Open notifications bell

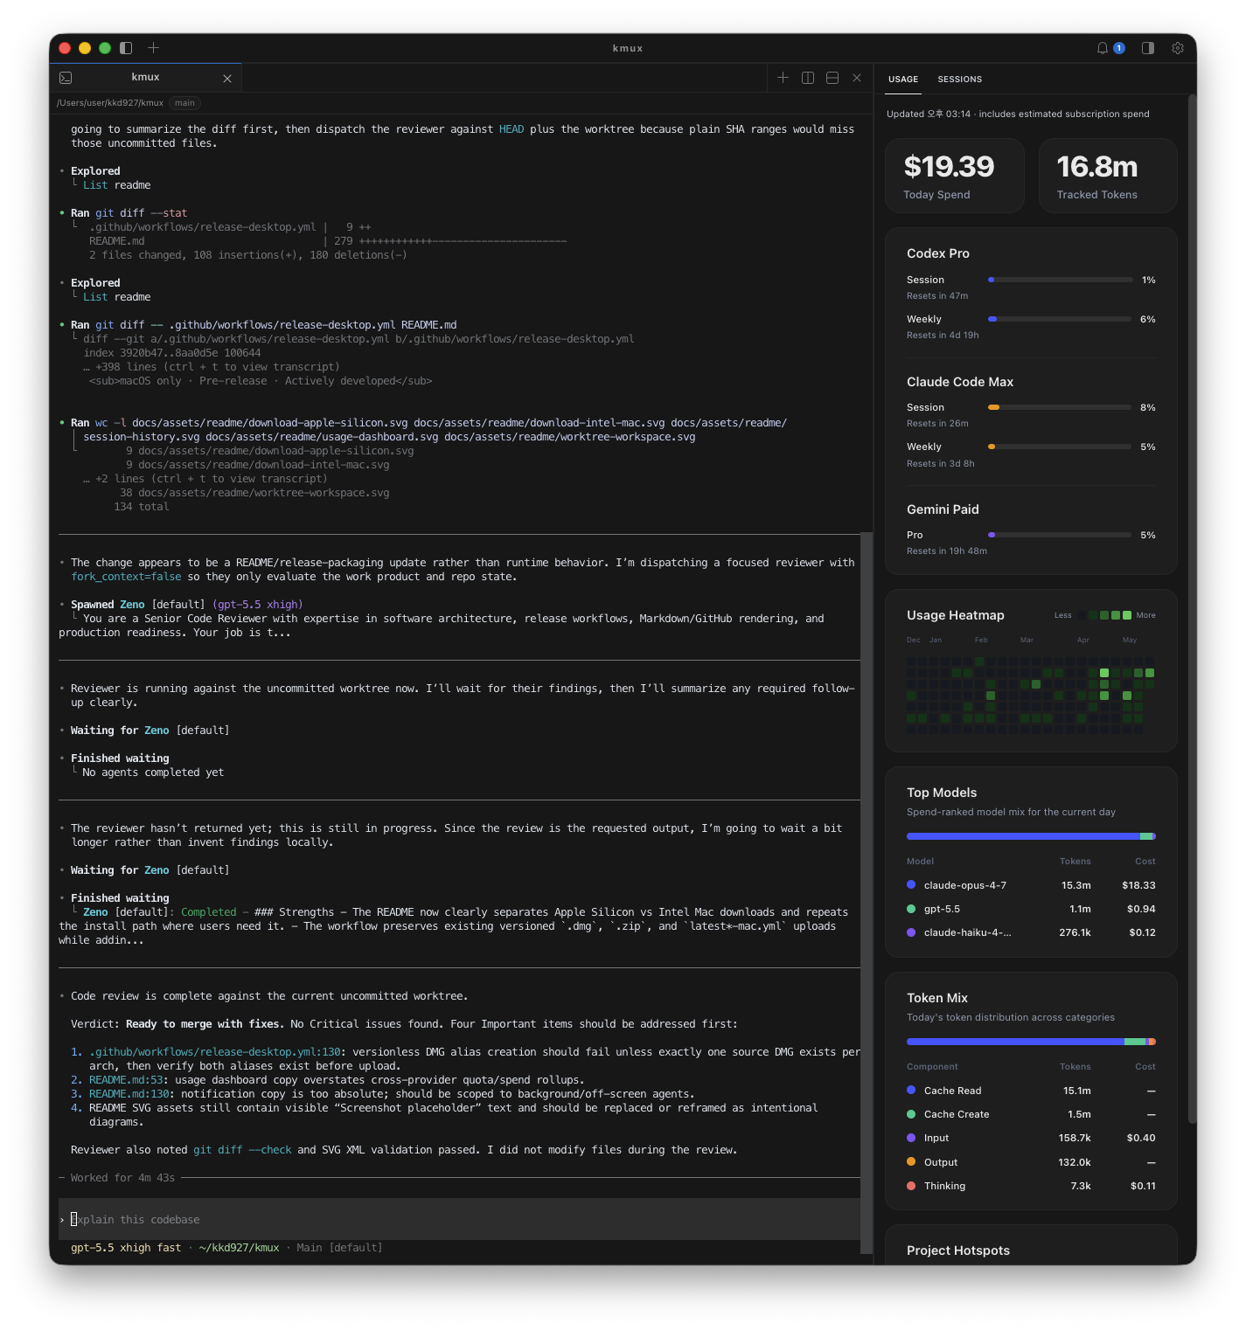click(x=1103, y=48)
